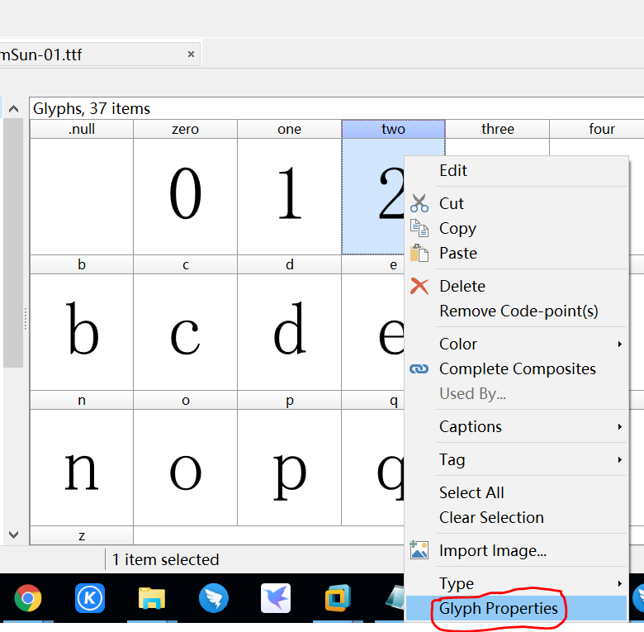The height and width of the screenshot is (632, 644).
Task: Expand the Captions submenu
Action: (x=517, y=426)
